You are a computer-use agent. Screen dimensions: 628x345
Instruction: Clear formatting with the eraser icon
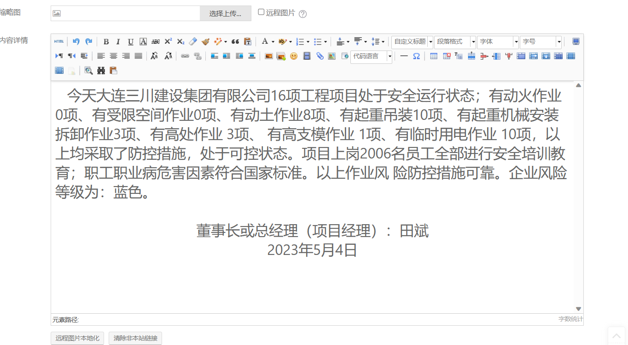click(193, 42)
